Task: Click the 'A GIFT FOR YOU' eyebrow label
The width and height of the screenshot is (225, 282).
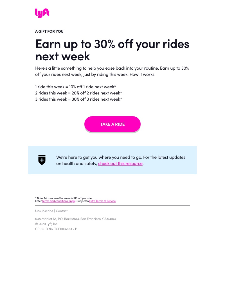Action: click(x=49, y=31)
